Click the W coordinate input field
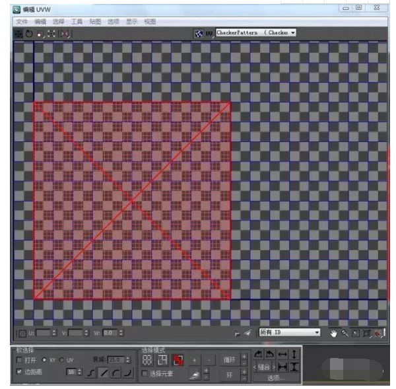This screenshot has height=389, width=396. coord(110,333)
